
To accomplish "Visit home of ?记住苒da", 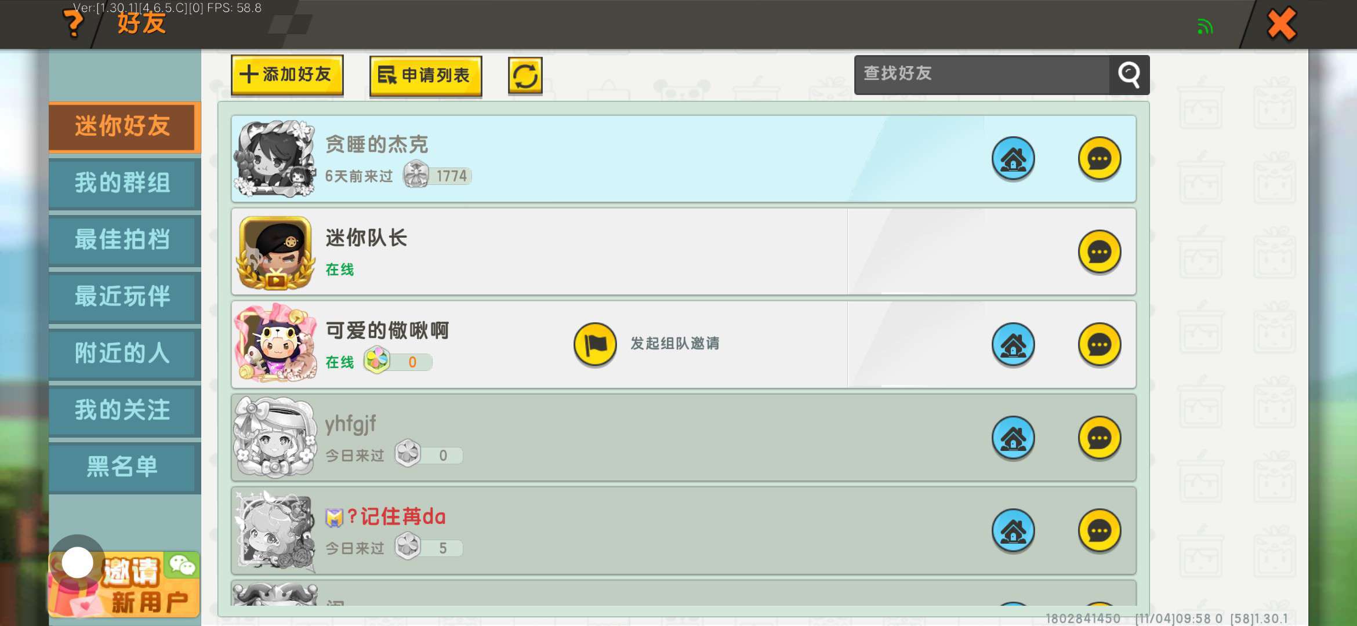I will (1013, 531).
